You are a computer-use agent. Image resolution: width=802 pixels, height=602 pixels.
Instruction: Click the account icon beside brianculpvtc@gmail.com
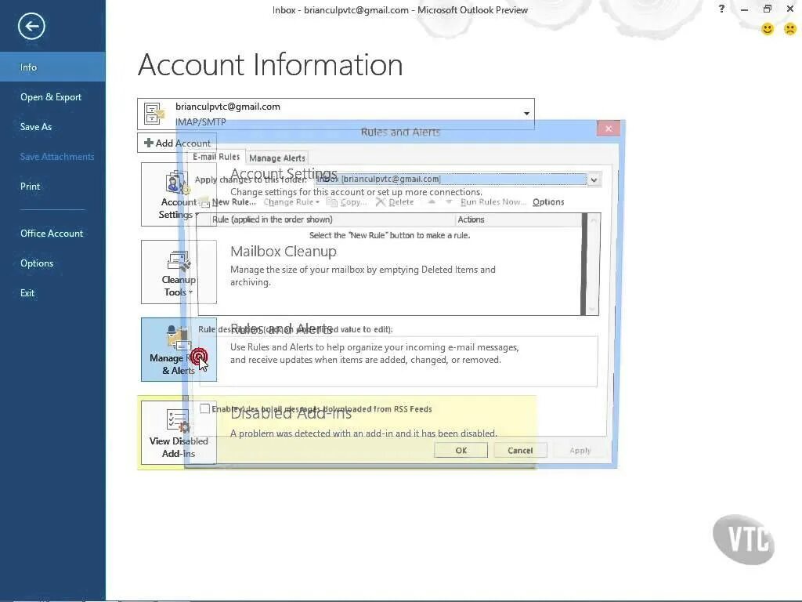pyautogui.click(x=154, y=114)
